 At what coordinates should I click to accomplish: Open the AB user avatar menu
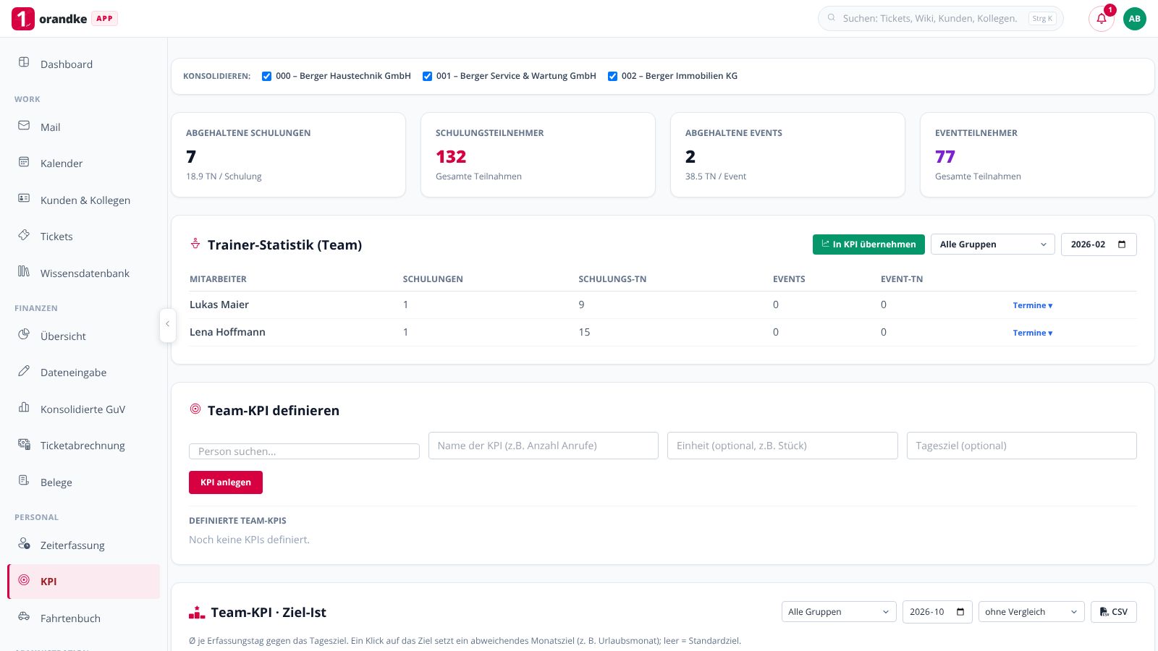pyautogui.click(x=1135, y=19)
